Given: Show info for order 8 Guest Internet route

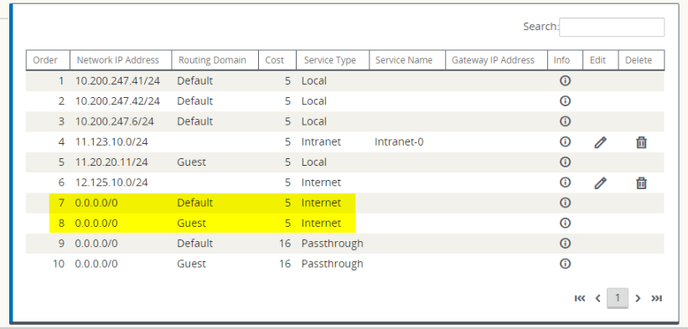Looking at the screenshot, I should tap(565, 223).
